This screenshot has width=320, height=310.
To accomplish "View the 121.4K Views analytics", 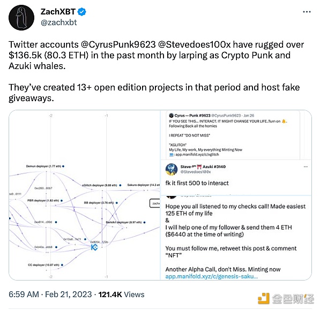I will pos(122,294).
